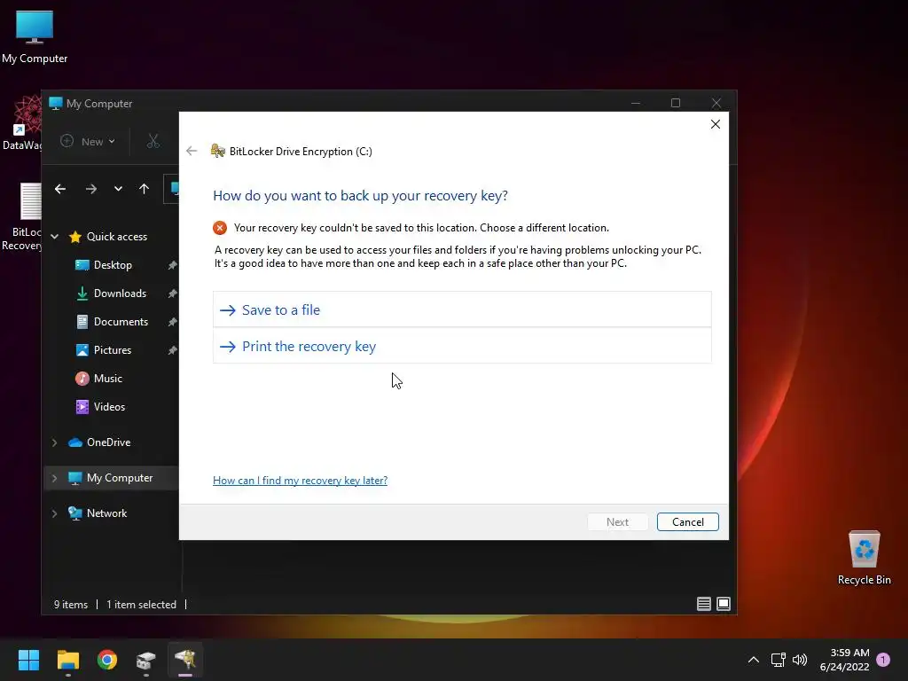The height and width of the screenshot is (681, 908).
Task: Collapse the Quick access tree
Action: point(54,236)
